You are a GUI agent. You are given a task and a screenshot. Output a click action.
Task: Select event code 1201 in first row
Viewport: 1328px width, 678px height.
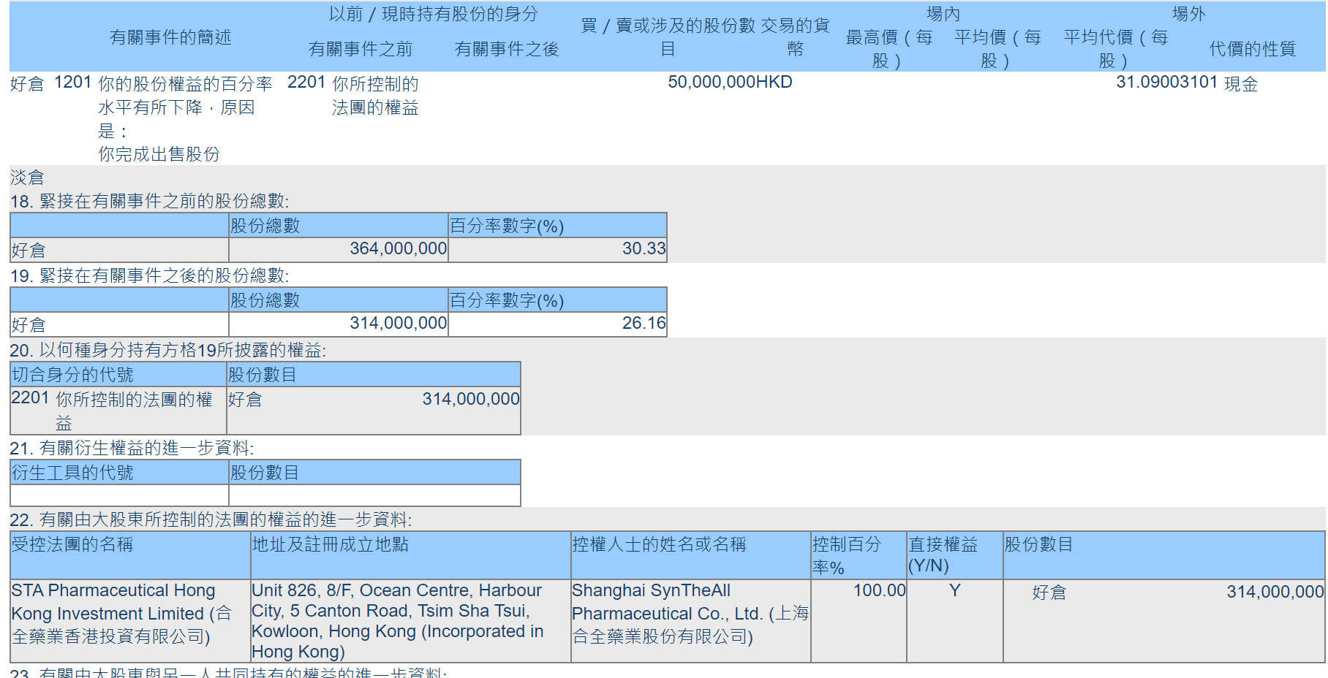click(x=72, y=83)
